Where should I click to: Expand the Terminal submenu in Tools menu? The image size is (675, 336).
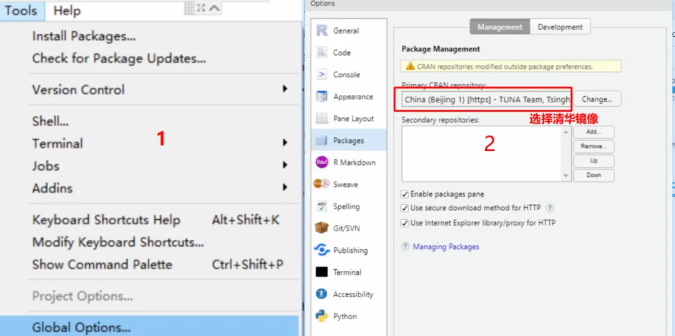point(285,143)
